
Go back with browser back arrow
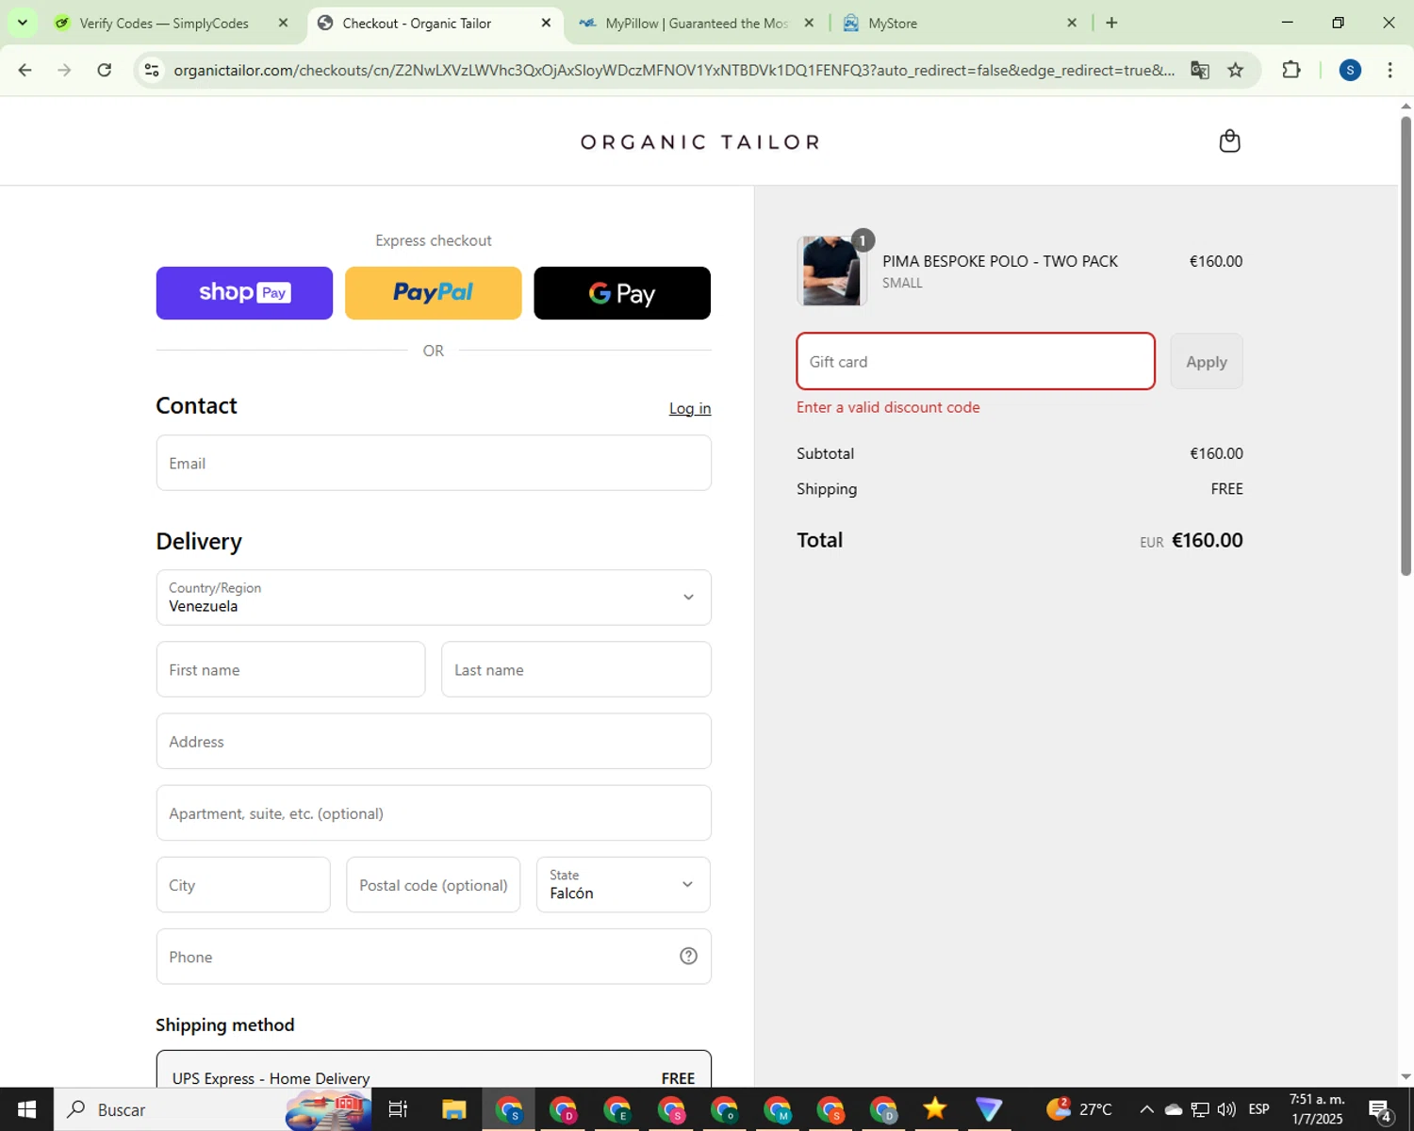(25, 70)
